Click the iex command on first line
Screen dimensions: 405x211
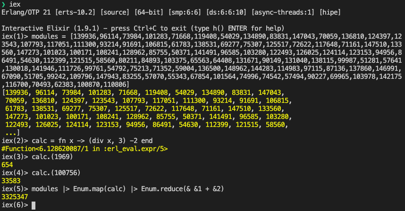click(x=15, y=4)
